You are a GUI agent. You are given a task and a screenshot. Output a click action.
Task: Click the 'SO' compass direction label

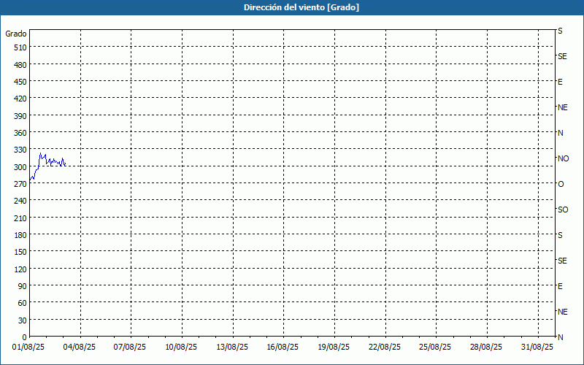pyautogui.click(x=563, y=210)
